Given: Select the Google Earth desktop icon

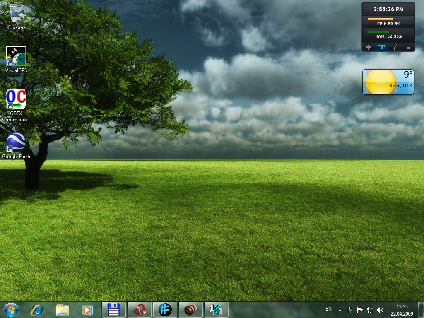Looking at the screenshot, I should [16, 143].
